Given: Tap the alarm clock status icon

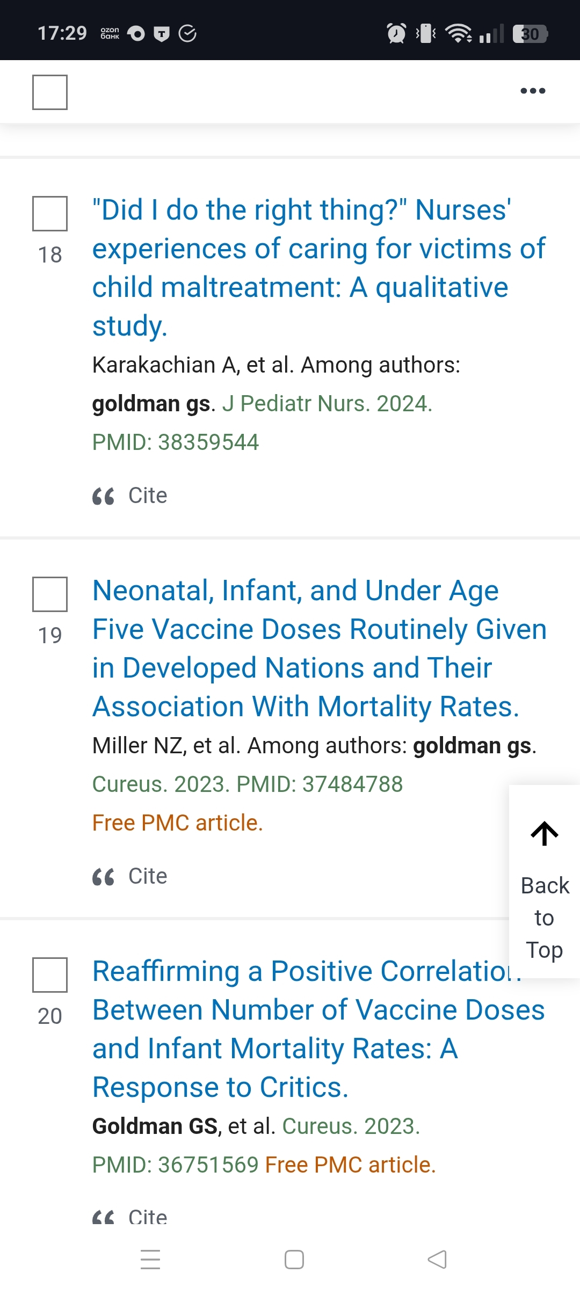Looking at the screenshot, I should (396, 33).
